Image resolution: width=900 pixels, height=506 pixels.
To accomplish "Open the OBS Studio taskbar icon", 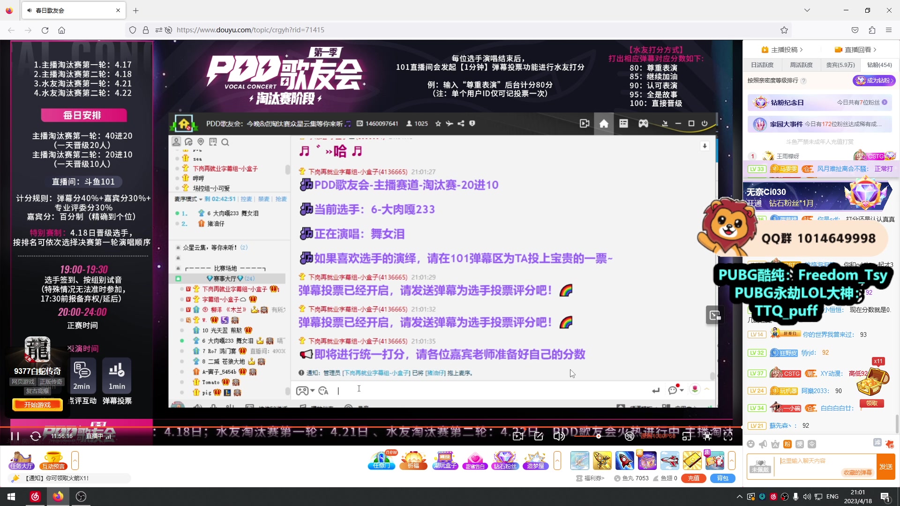I will pos(81,497).
